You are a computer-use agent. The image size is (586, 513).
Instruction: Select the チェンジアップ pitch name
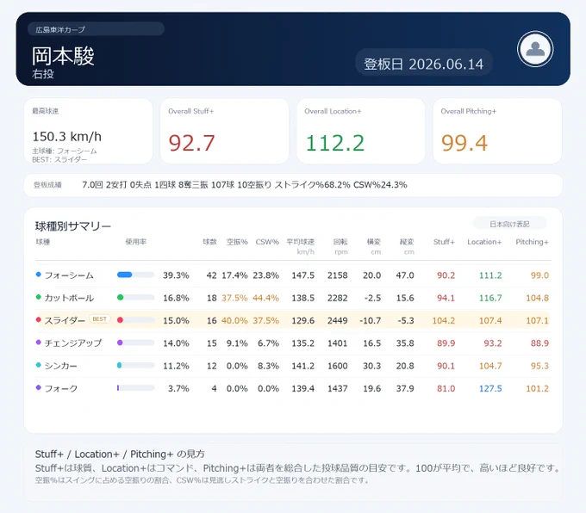(73, 343)
